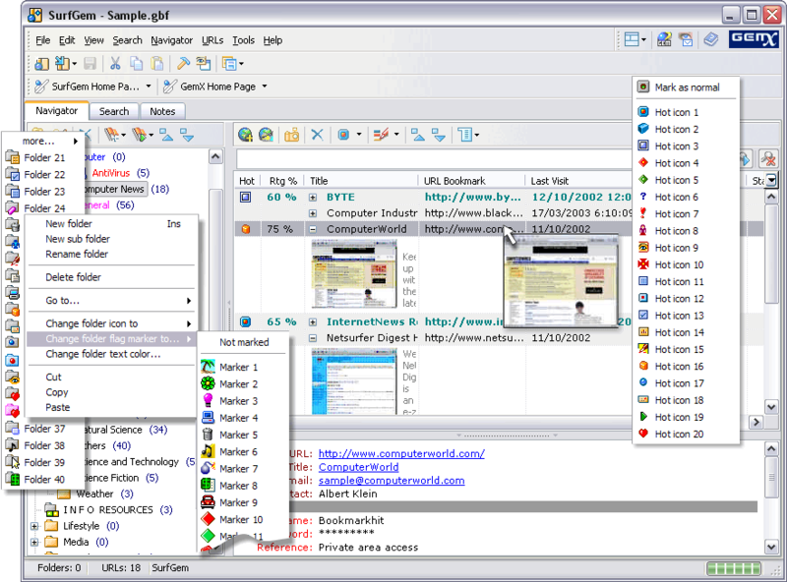Open the URLs menu
Screen dimensions: 787x582
212,40
